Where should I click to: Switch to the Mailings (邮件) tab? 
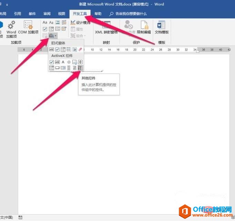coord(32,14)
